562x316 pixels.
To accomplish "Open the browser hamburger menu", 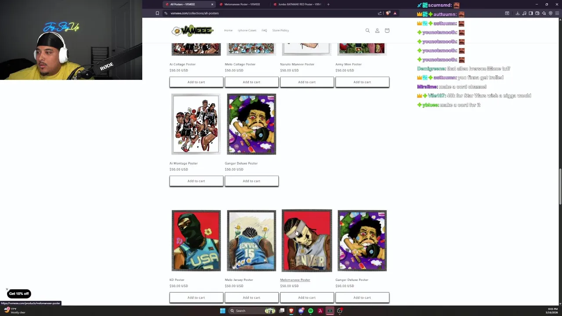I will 557,13.
